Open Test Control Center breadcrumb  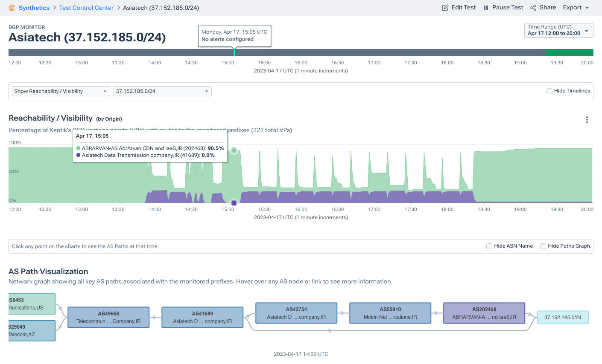click(86, 8)
